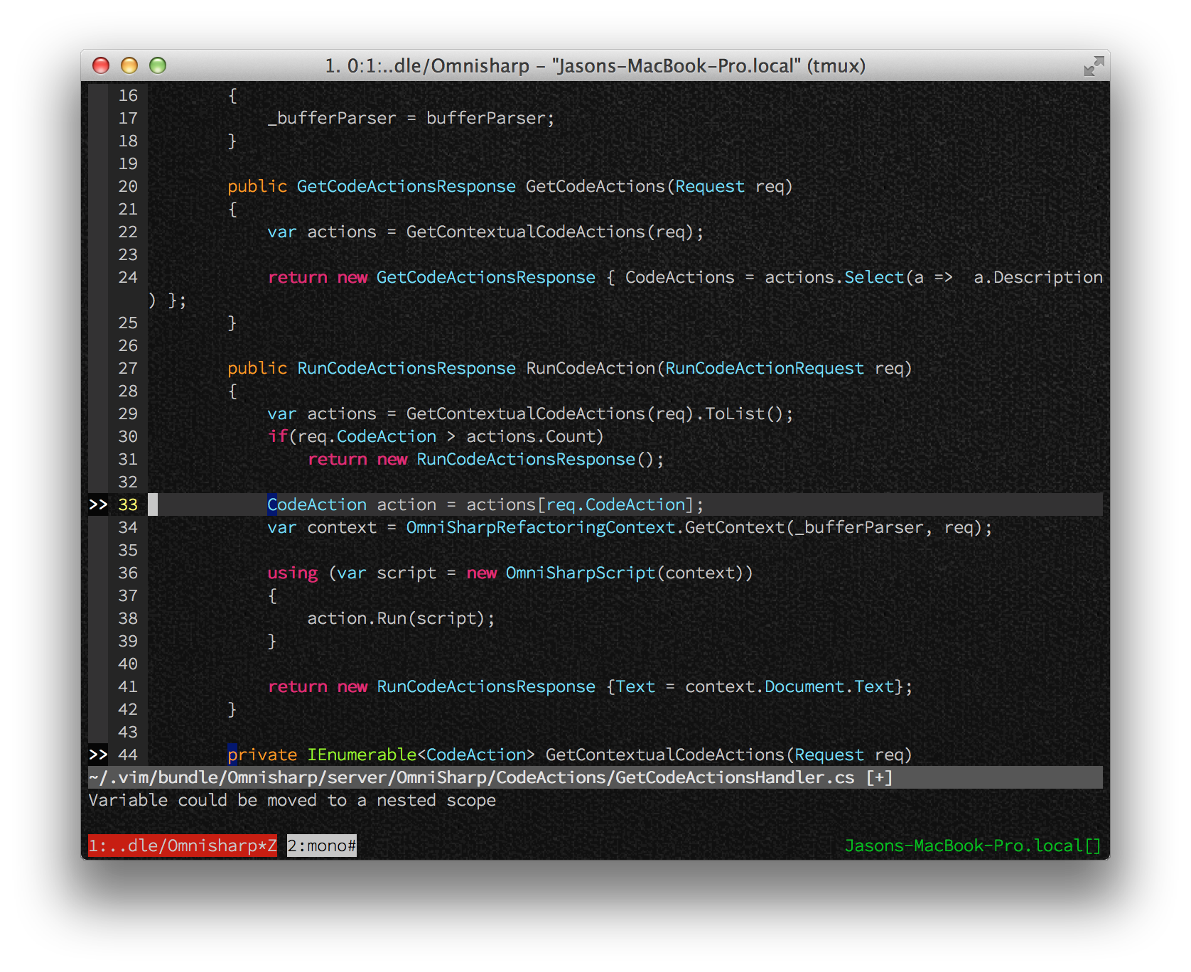Click '.ToList();' on line 29
Screen dimensions: 1191x972
coord(744,414)
